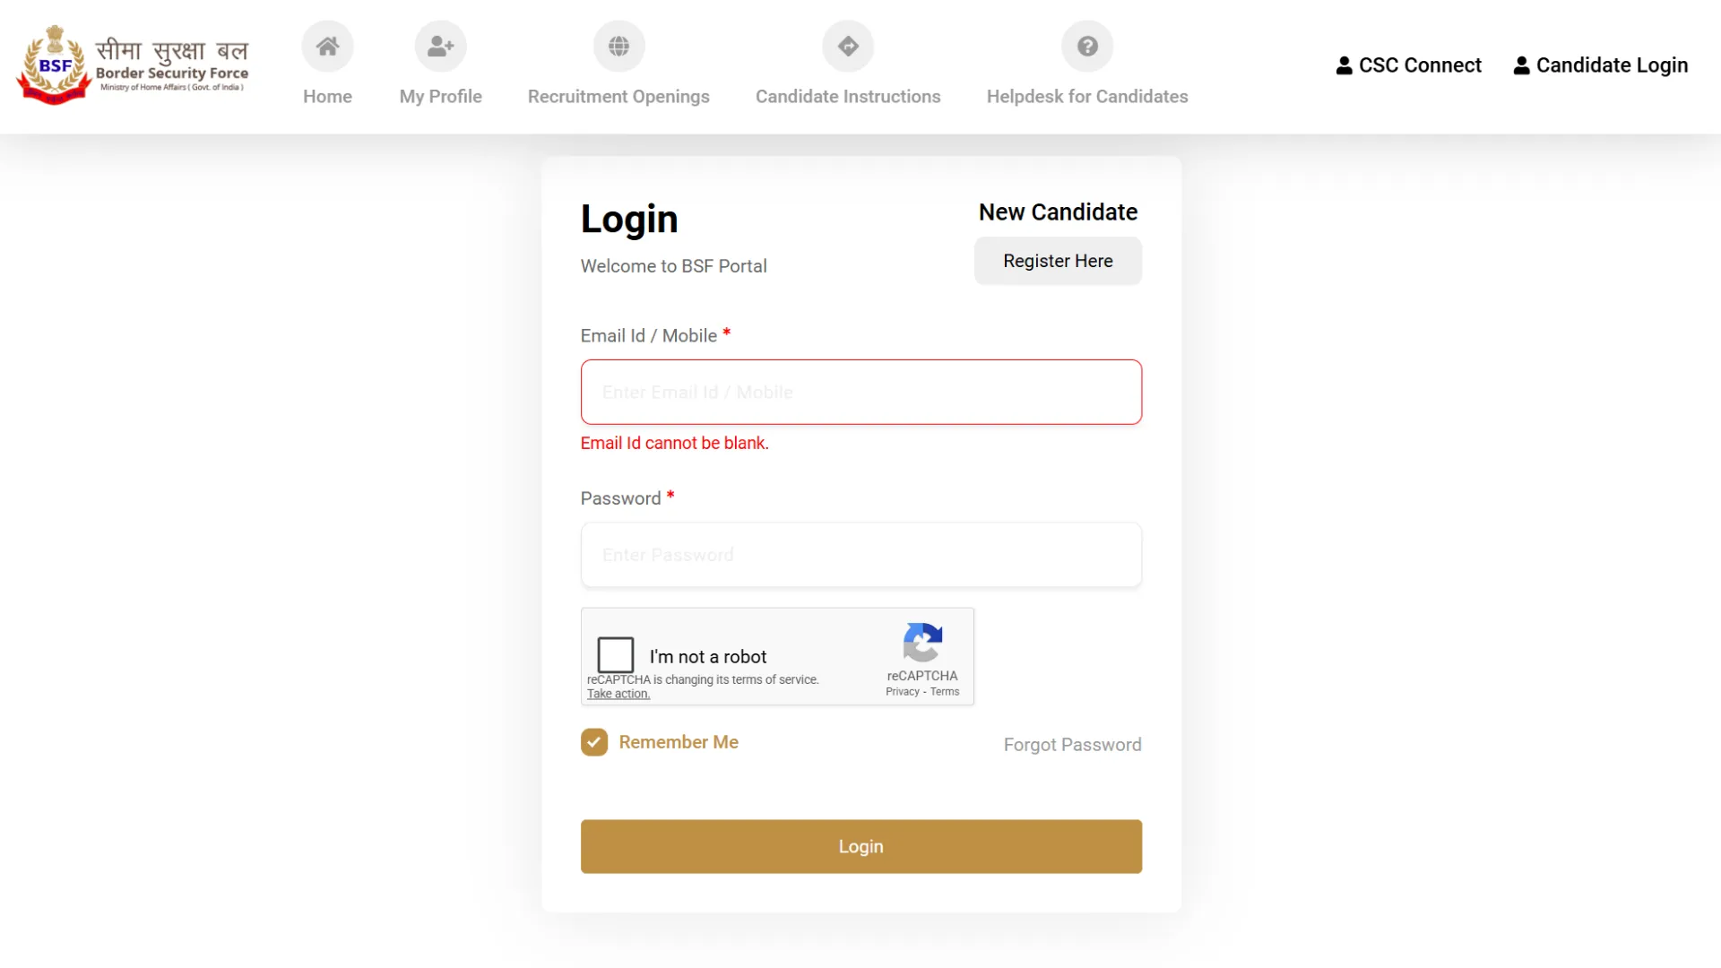Click the BSF Border Security Force logo

click(x=133, y=65)
